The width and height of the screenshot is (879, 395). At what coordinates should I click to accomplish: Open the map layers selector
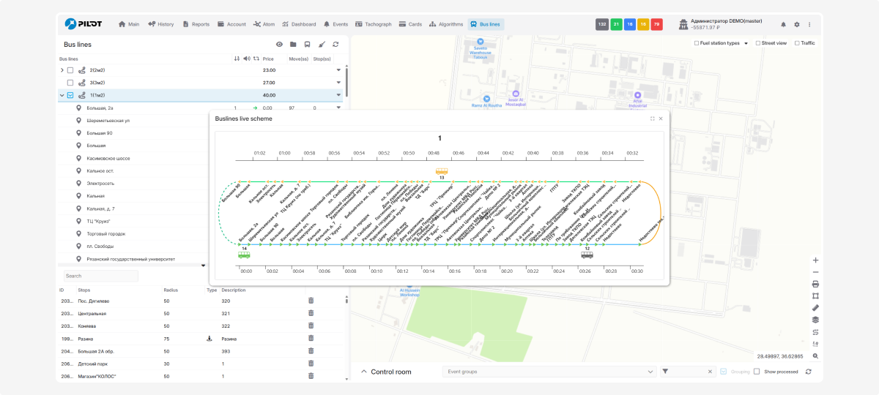(x=815, y=320)
